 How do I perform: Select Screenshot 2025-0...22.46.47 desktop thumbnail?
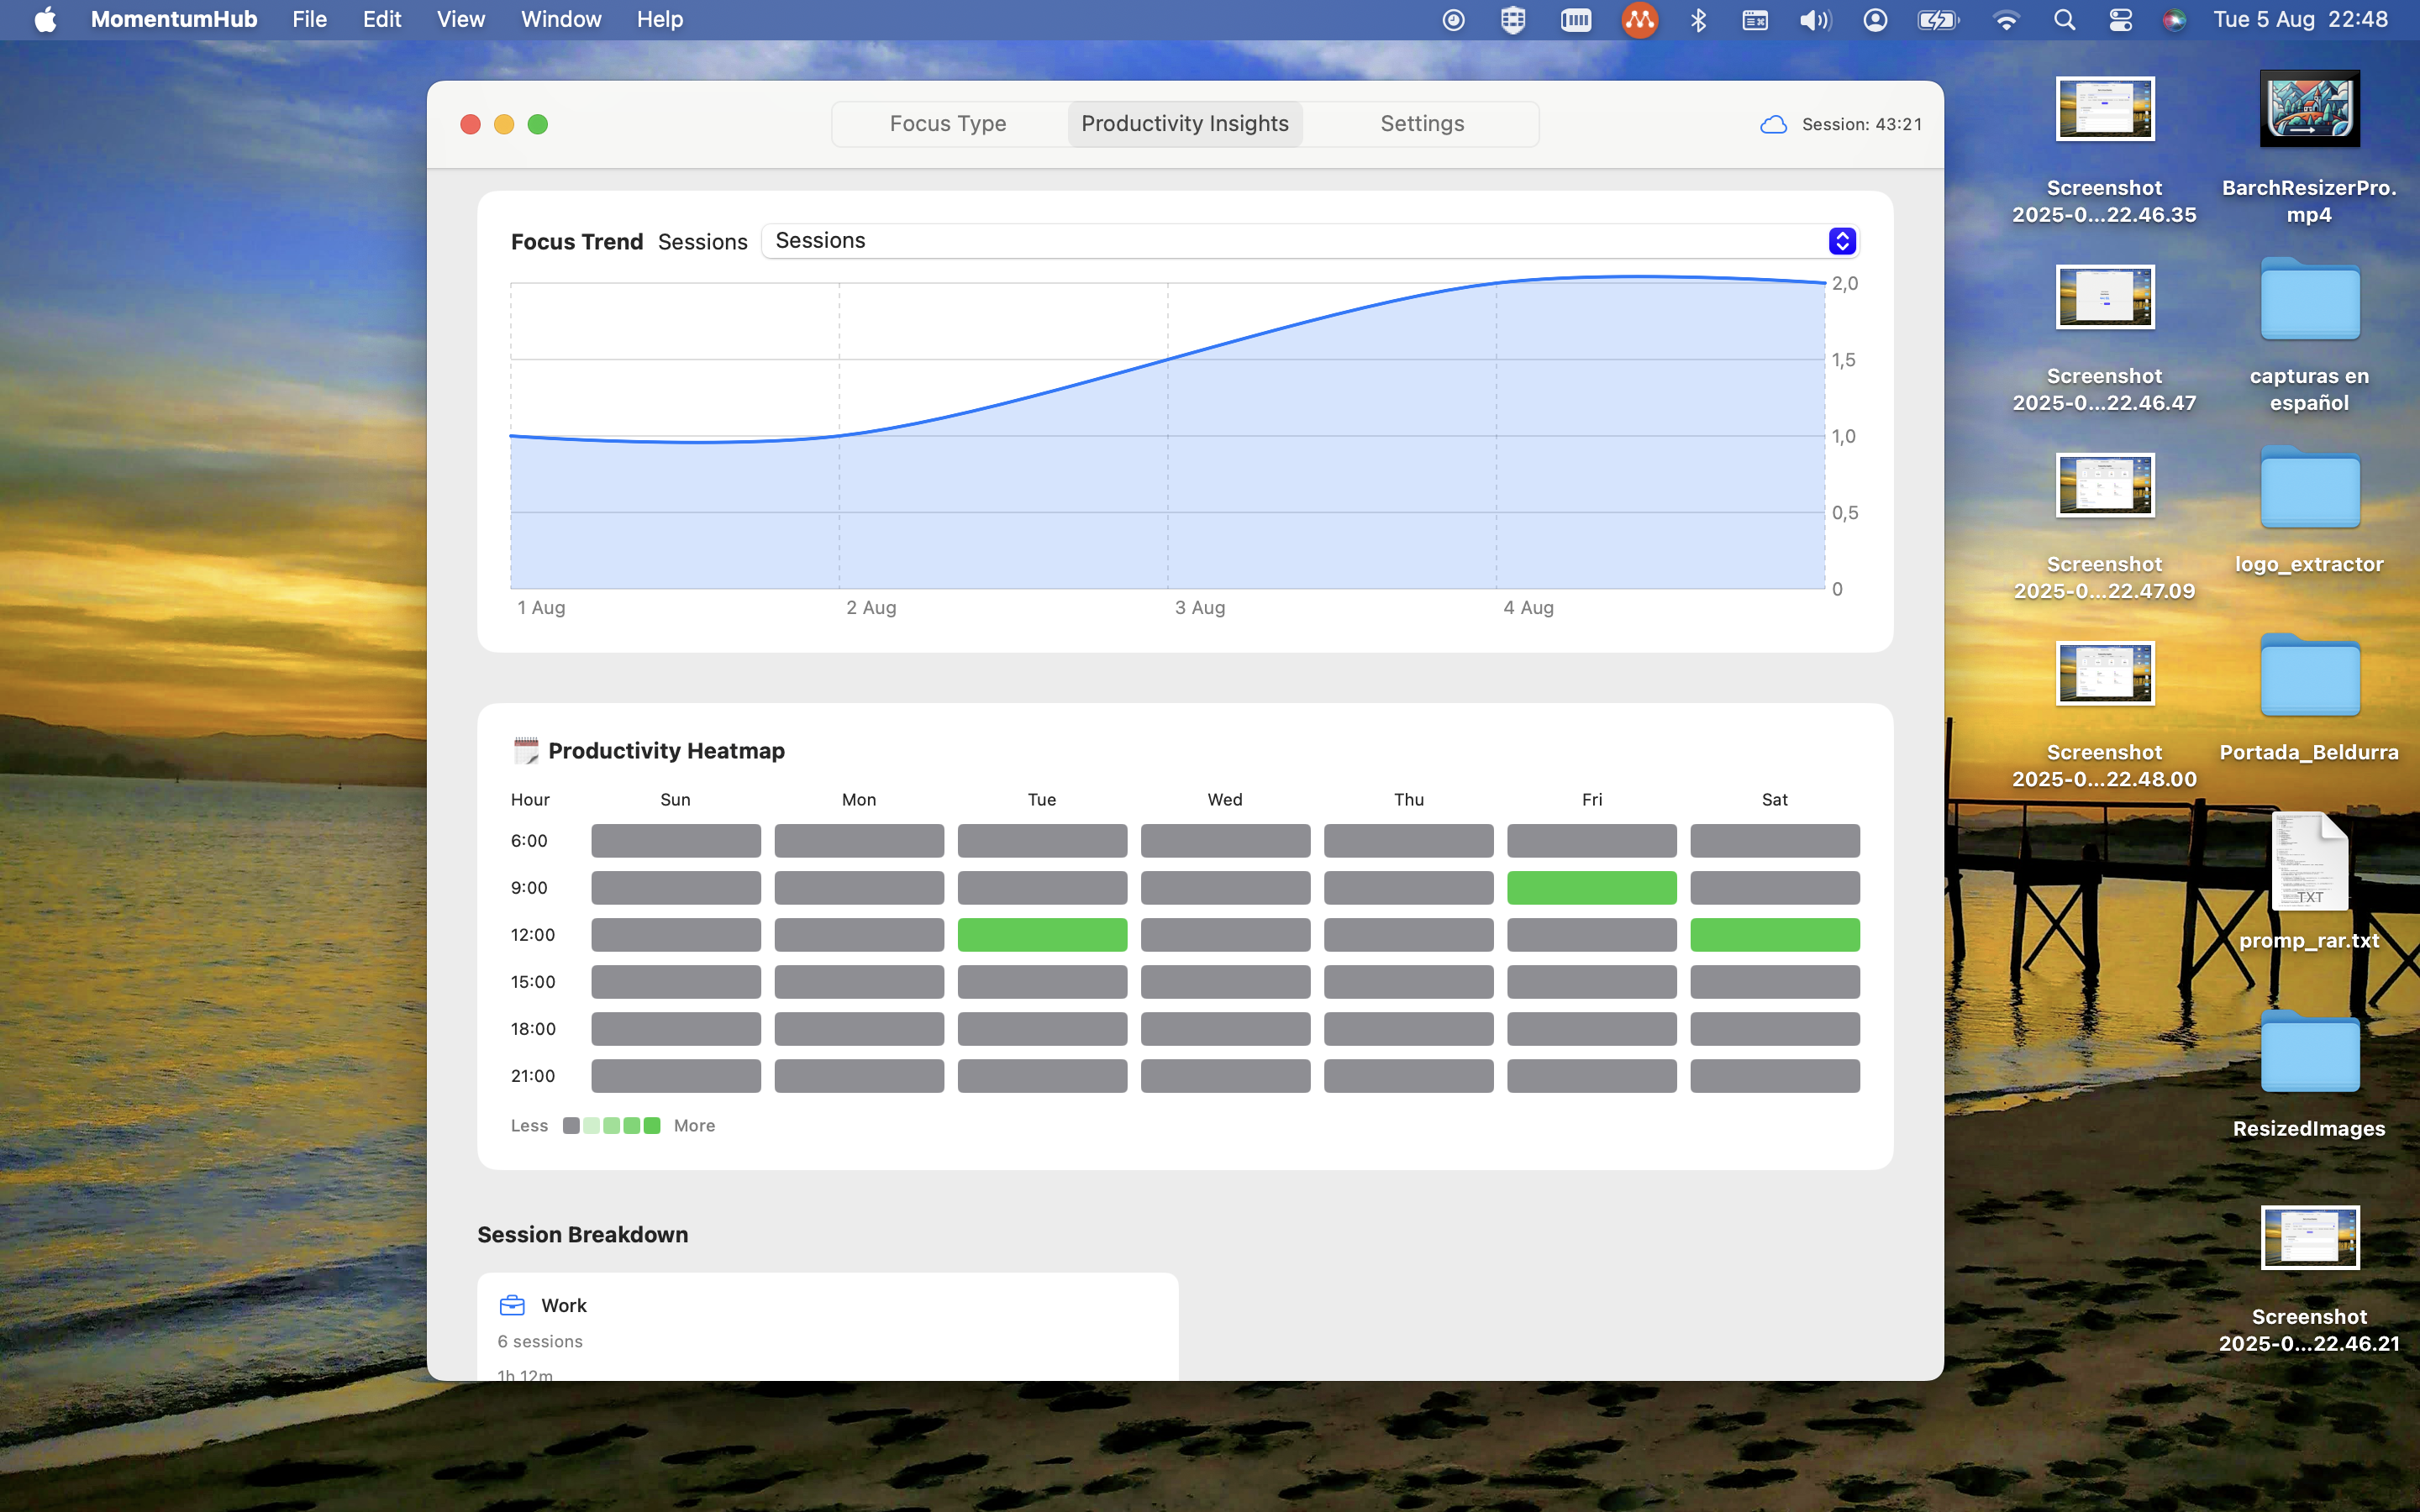point(2105,297)
